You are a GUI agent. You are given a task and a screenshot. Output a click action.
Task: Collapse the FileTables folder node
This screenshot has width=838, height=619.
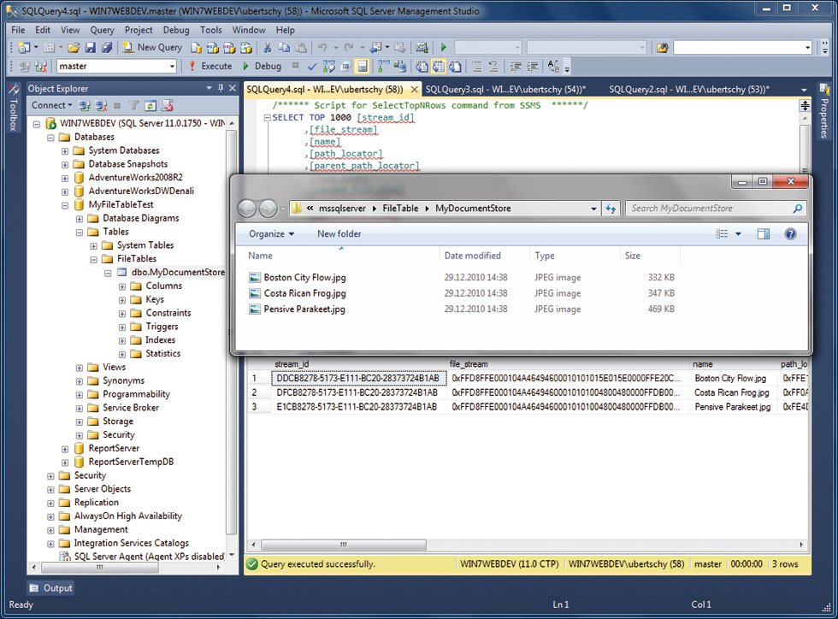point(93,259)
